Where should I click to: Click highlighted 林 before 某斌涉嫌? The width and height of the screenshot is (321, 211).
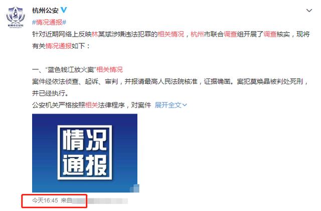[95, 34]
